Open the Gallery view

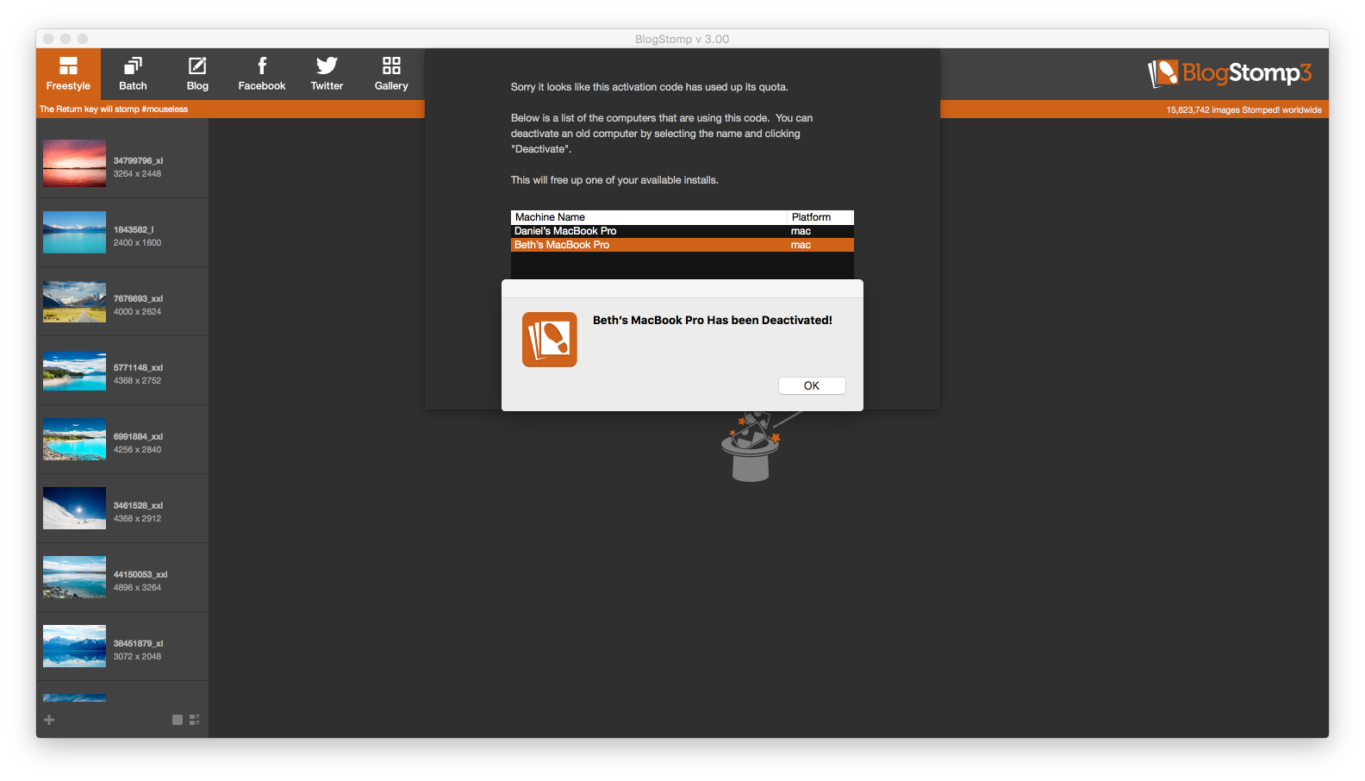(391, 74)
